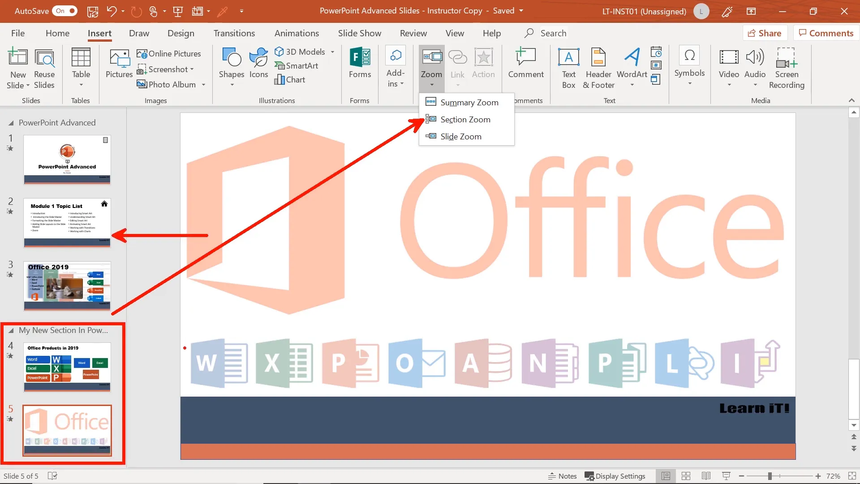Start a Screen Recording
This screenshot has height=484, width=860.
click(x=787, y=68)
